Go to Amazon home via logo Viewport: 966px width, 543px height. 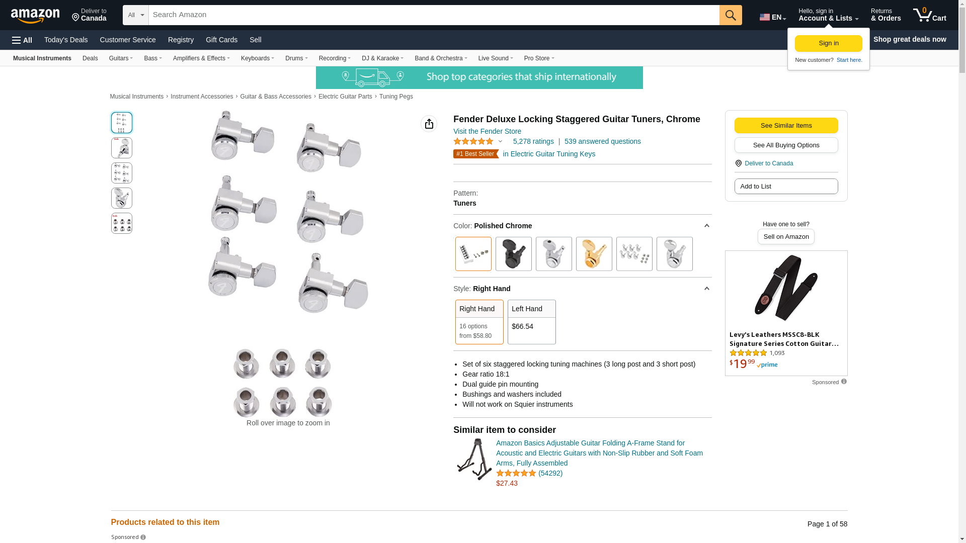[35, 16]
